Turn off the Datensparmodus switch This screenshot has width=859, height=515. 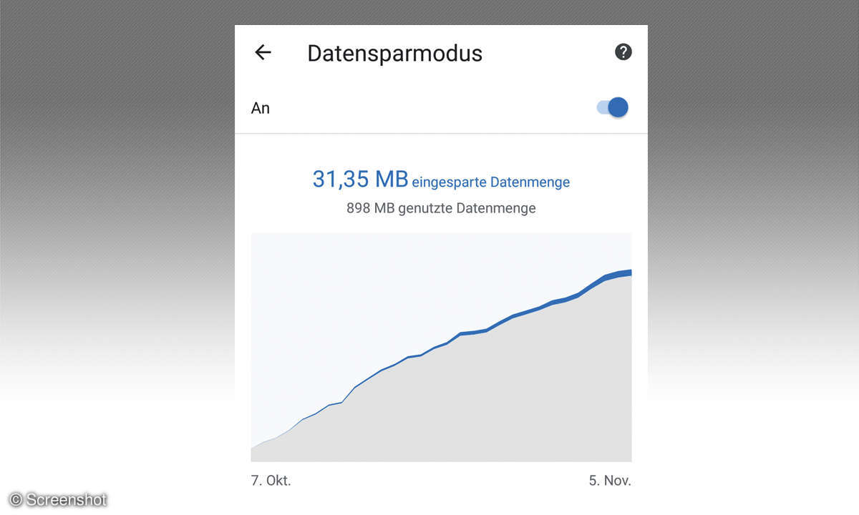613,108
